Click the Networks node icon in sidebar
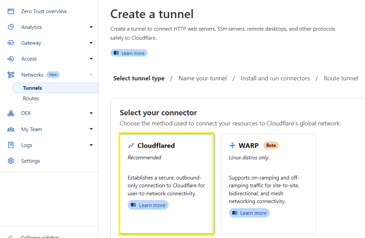 (11, 75)
